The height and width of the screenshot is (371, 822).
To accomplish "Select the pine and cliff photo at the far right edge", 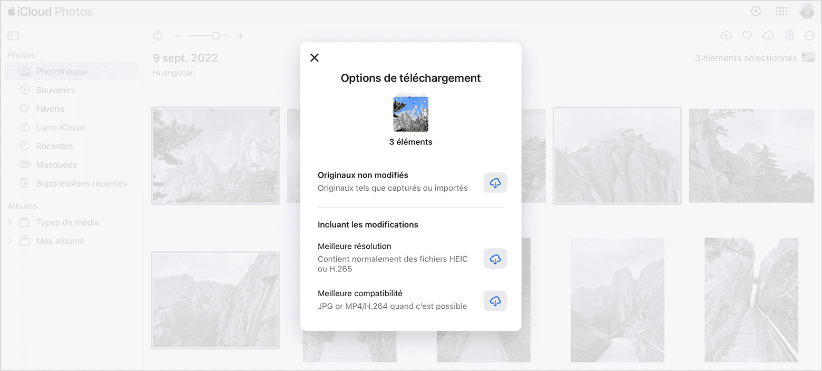I will tap(751, 155).
